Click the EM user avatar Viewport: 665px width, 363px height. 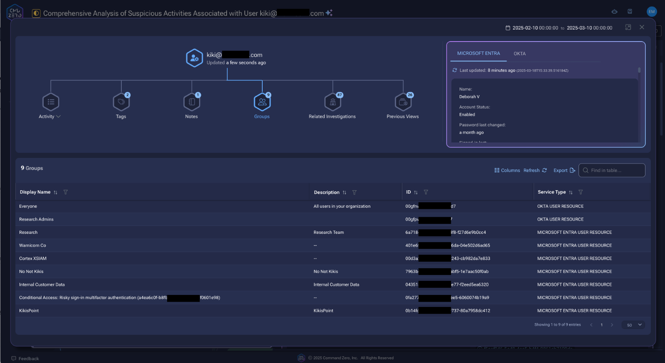click(x=652, y=12)
